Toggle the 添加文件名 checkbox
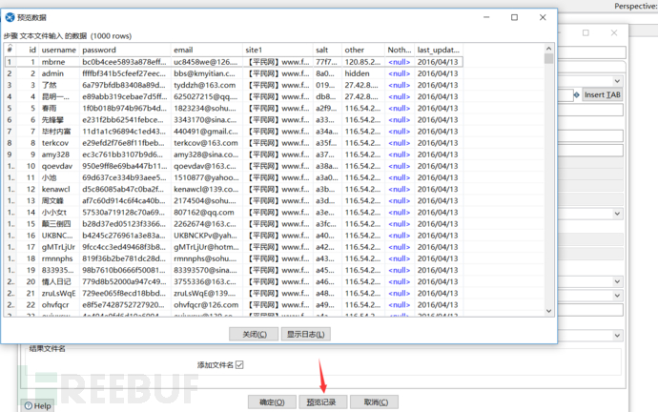 [x=239, y=365]
